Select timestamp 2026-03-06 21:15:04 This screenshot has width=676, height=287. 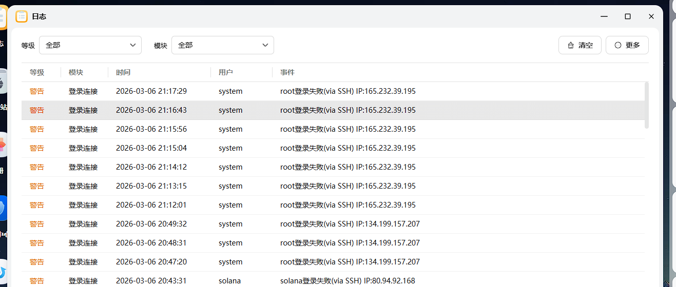151,148
